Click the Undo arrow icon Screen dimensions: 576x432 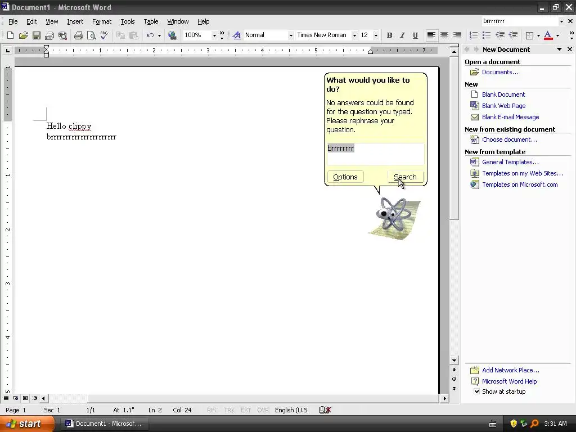click(x=150, y=35)
